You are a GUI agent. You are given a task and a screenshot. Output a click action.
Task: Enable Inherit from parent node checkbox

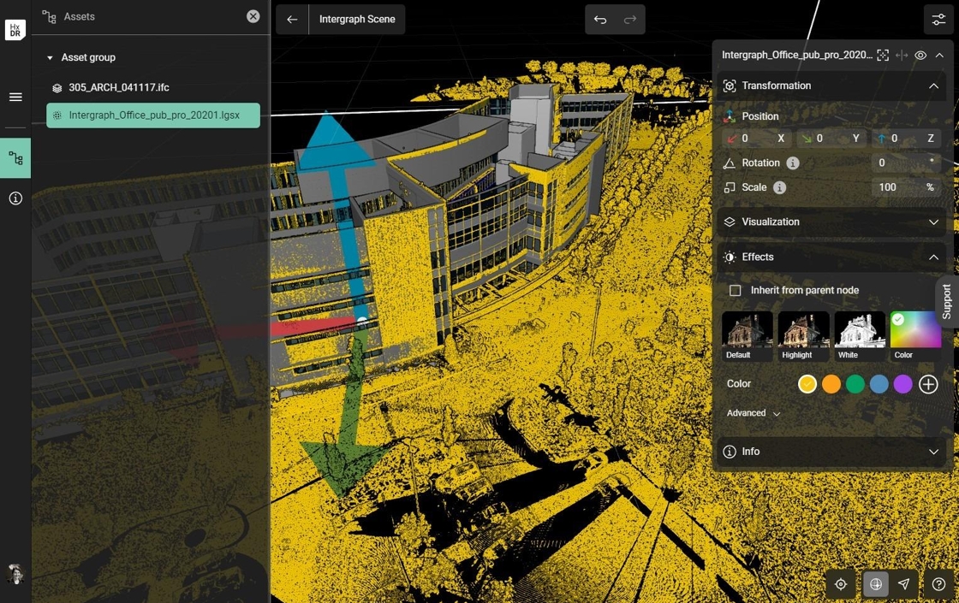coord(736,291)
